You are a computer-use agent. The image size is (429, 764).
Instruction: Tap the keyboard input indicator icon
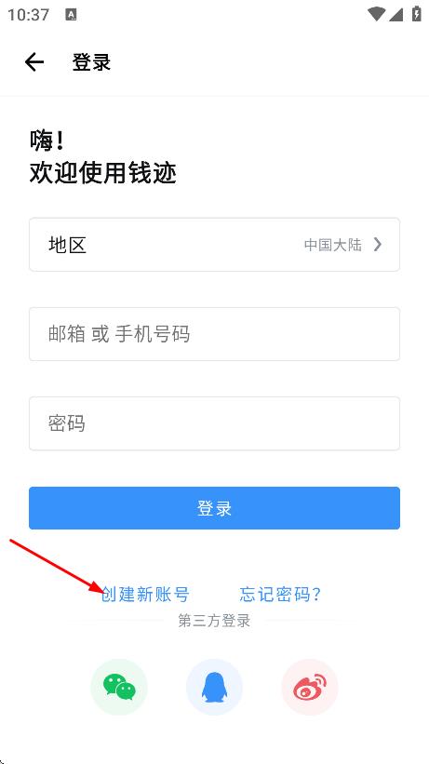pyautogui.click(x=71, y=15)
